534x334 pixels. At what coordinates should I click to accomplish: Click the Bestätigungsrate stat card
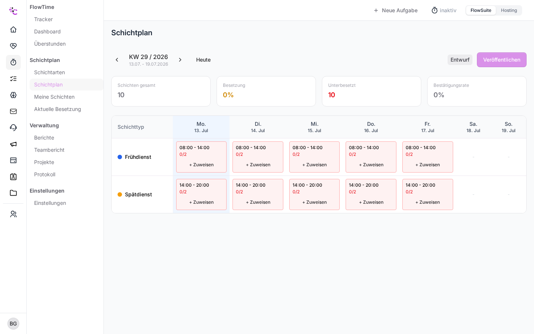(x=477, y=91)
